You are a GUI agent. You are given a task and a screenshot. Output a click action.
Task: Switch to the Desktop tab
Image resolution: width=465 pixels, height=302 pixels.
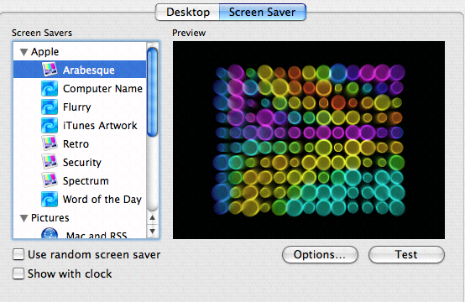188,12
